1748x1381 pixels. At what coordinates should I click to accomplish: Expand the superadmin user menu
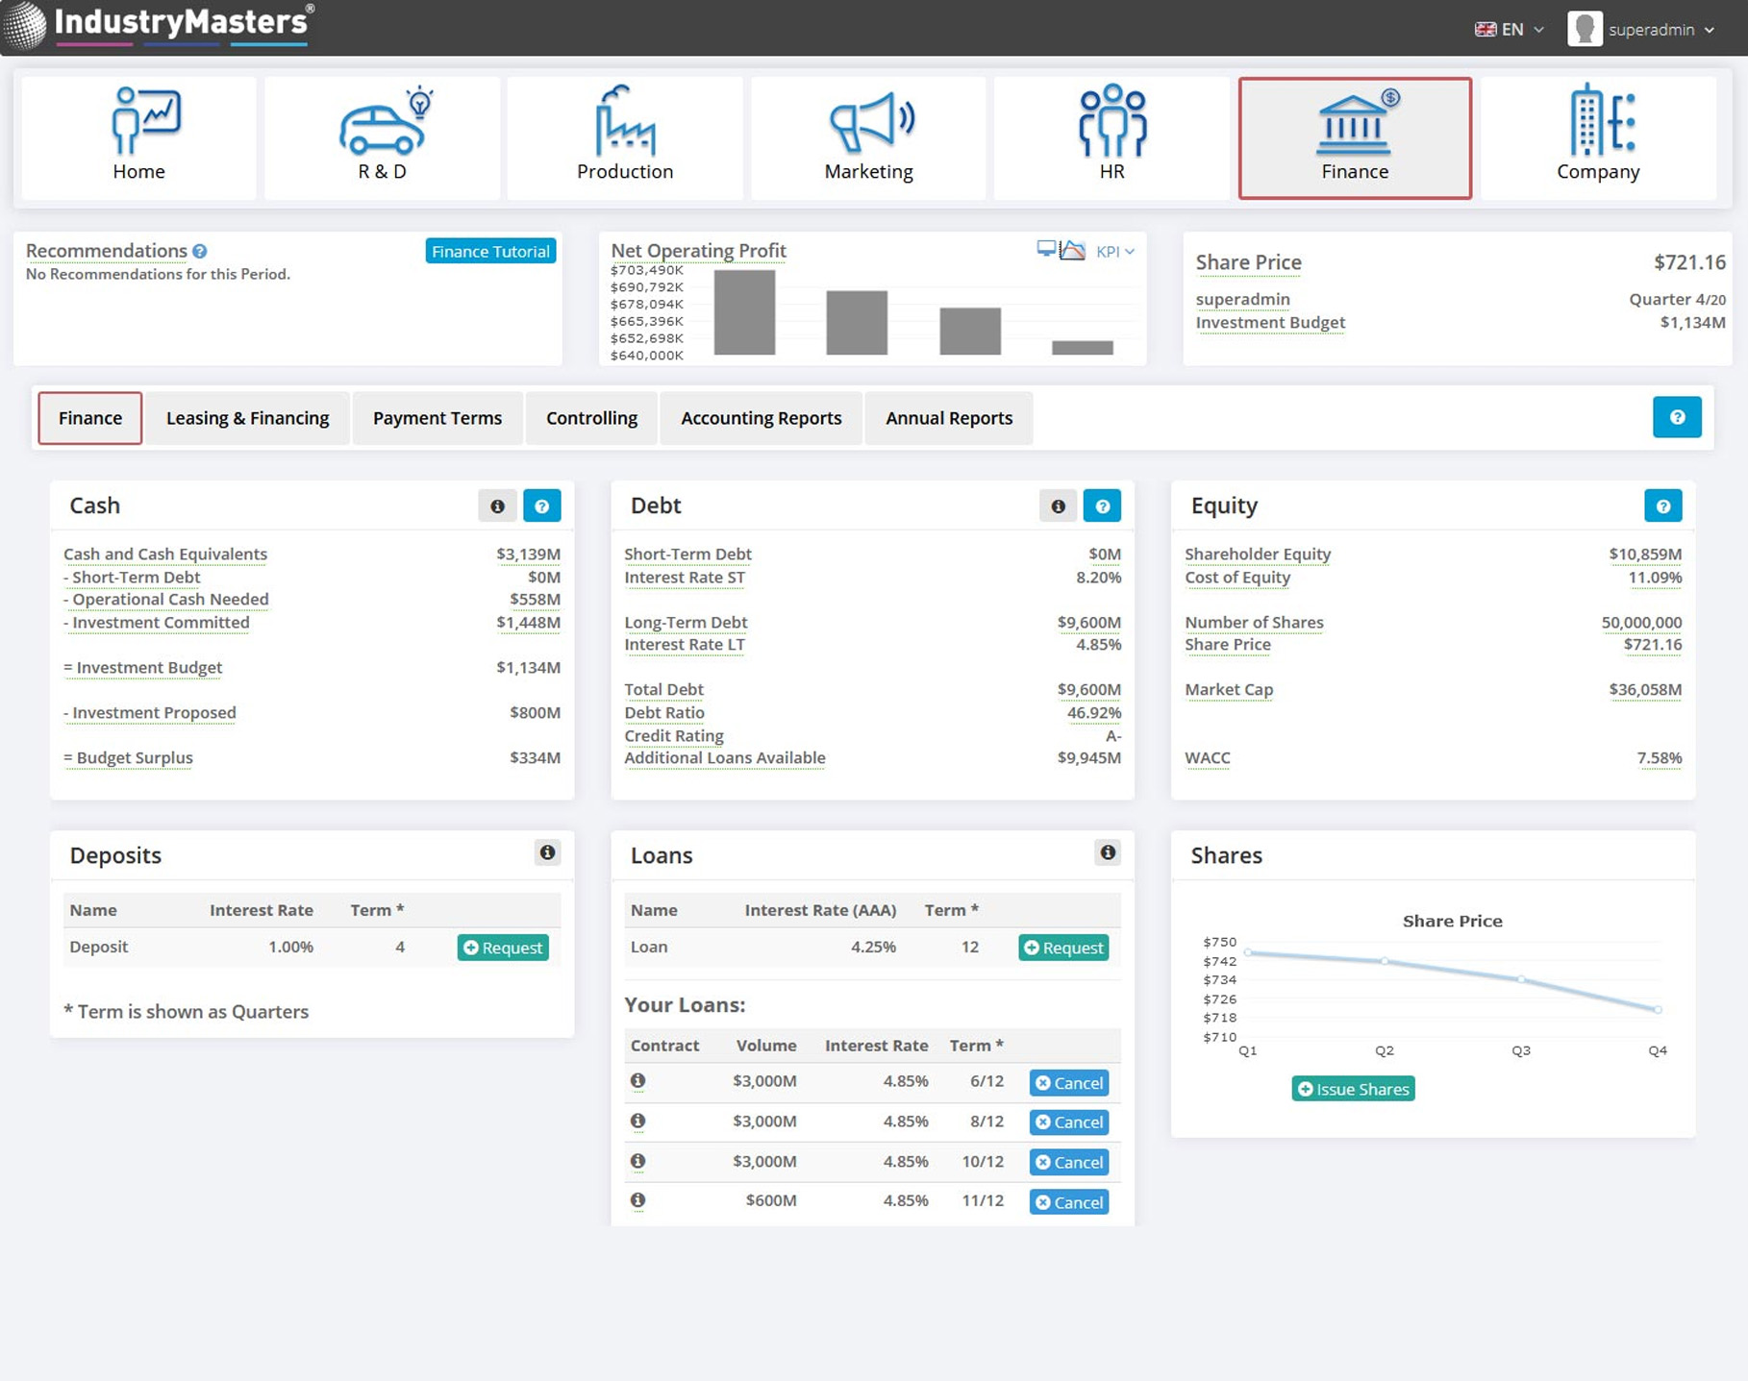point(1642,30)
